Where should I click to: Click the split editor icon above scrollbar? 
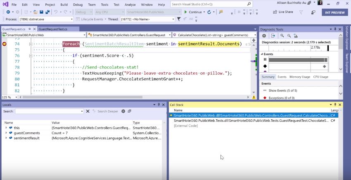pos(254,40)
